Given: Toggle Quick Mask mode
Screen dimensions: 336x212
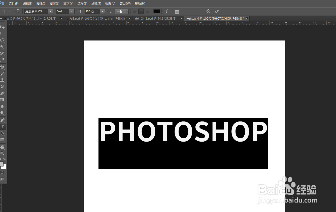Looking at the screenshot, I should click(x=2, y=173).
